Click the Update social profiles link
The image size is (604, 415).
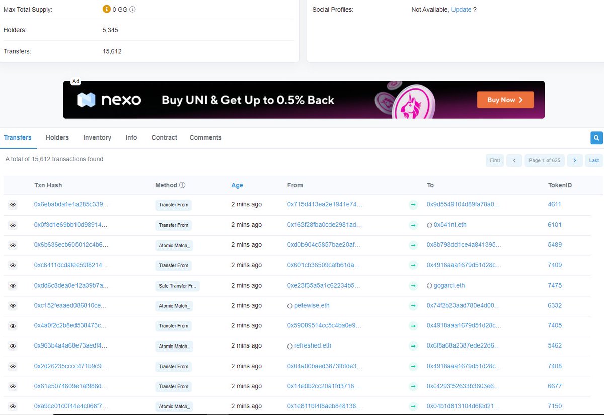click(461, 10)
